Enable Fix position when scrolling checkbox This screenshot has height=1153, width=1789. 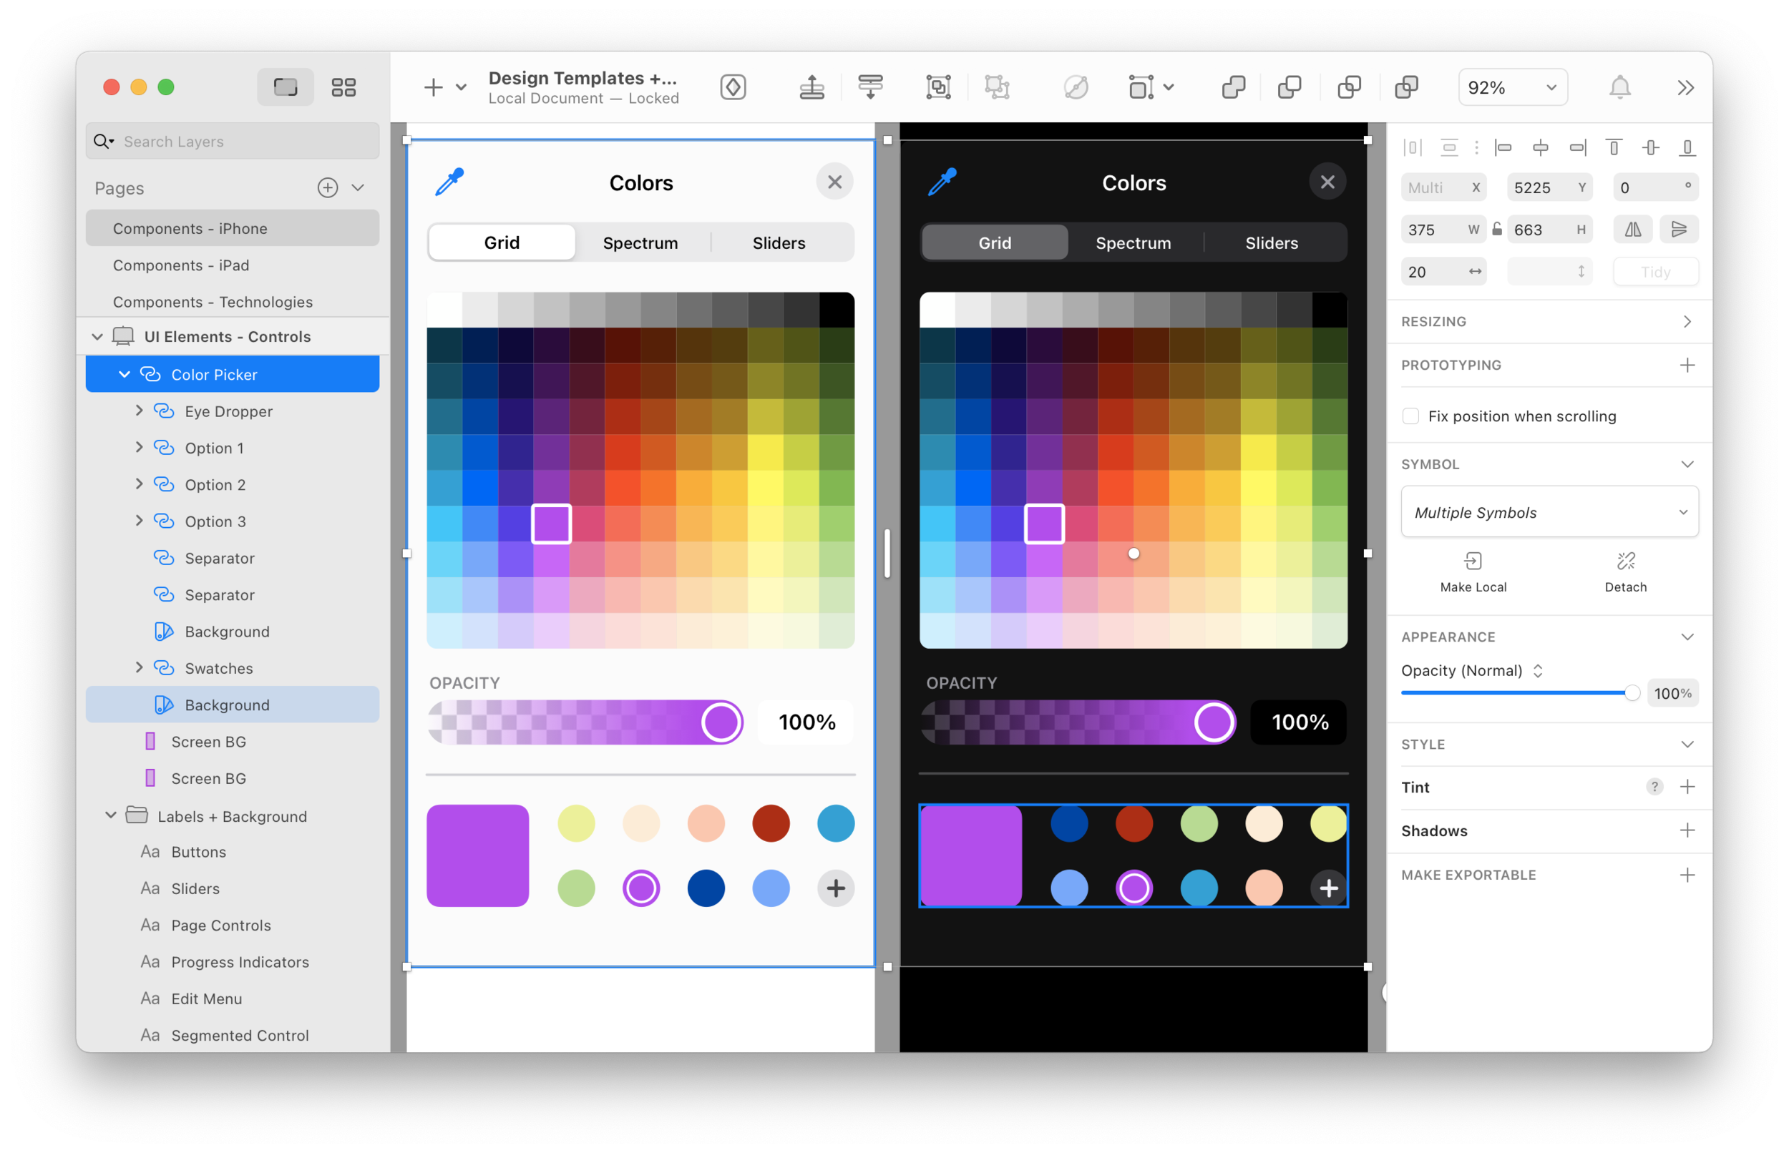(x=1411, y=416)
